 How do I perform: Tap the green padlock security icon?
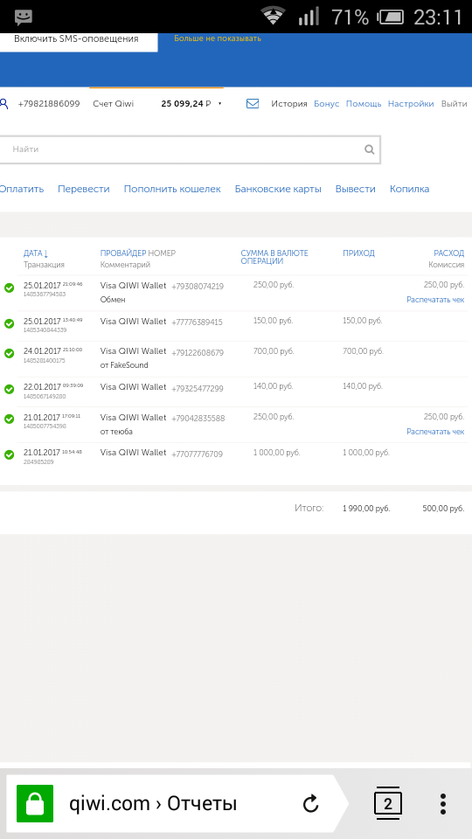35,803
